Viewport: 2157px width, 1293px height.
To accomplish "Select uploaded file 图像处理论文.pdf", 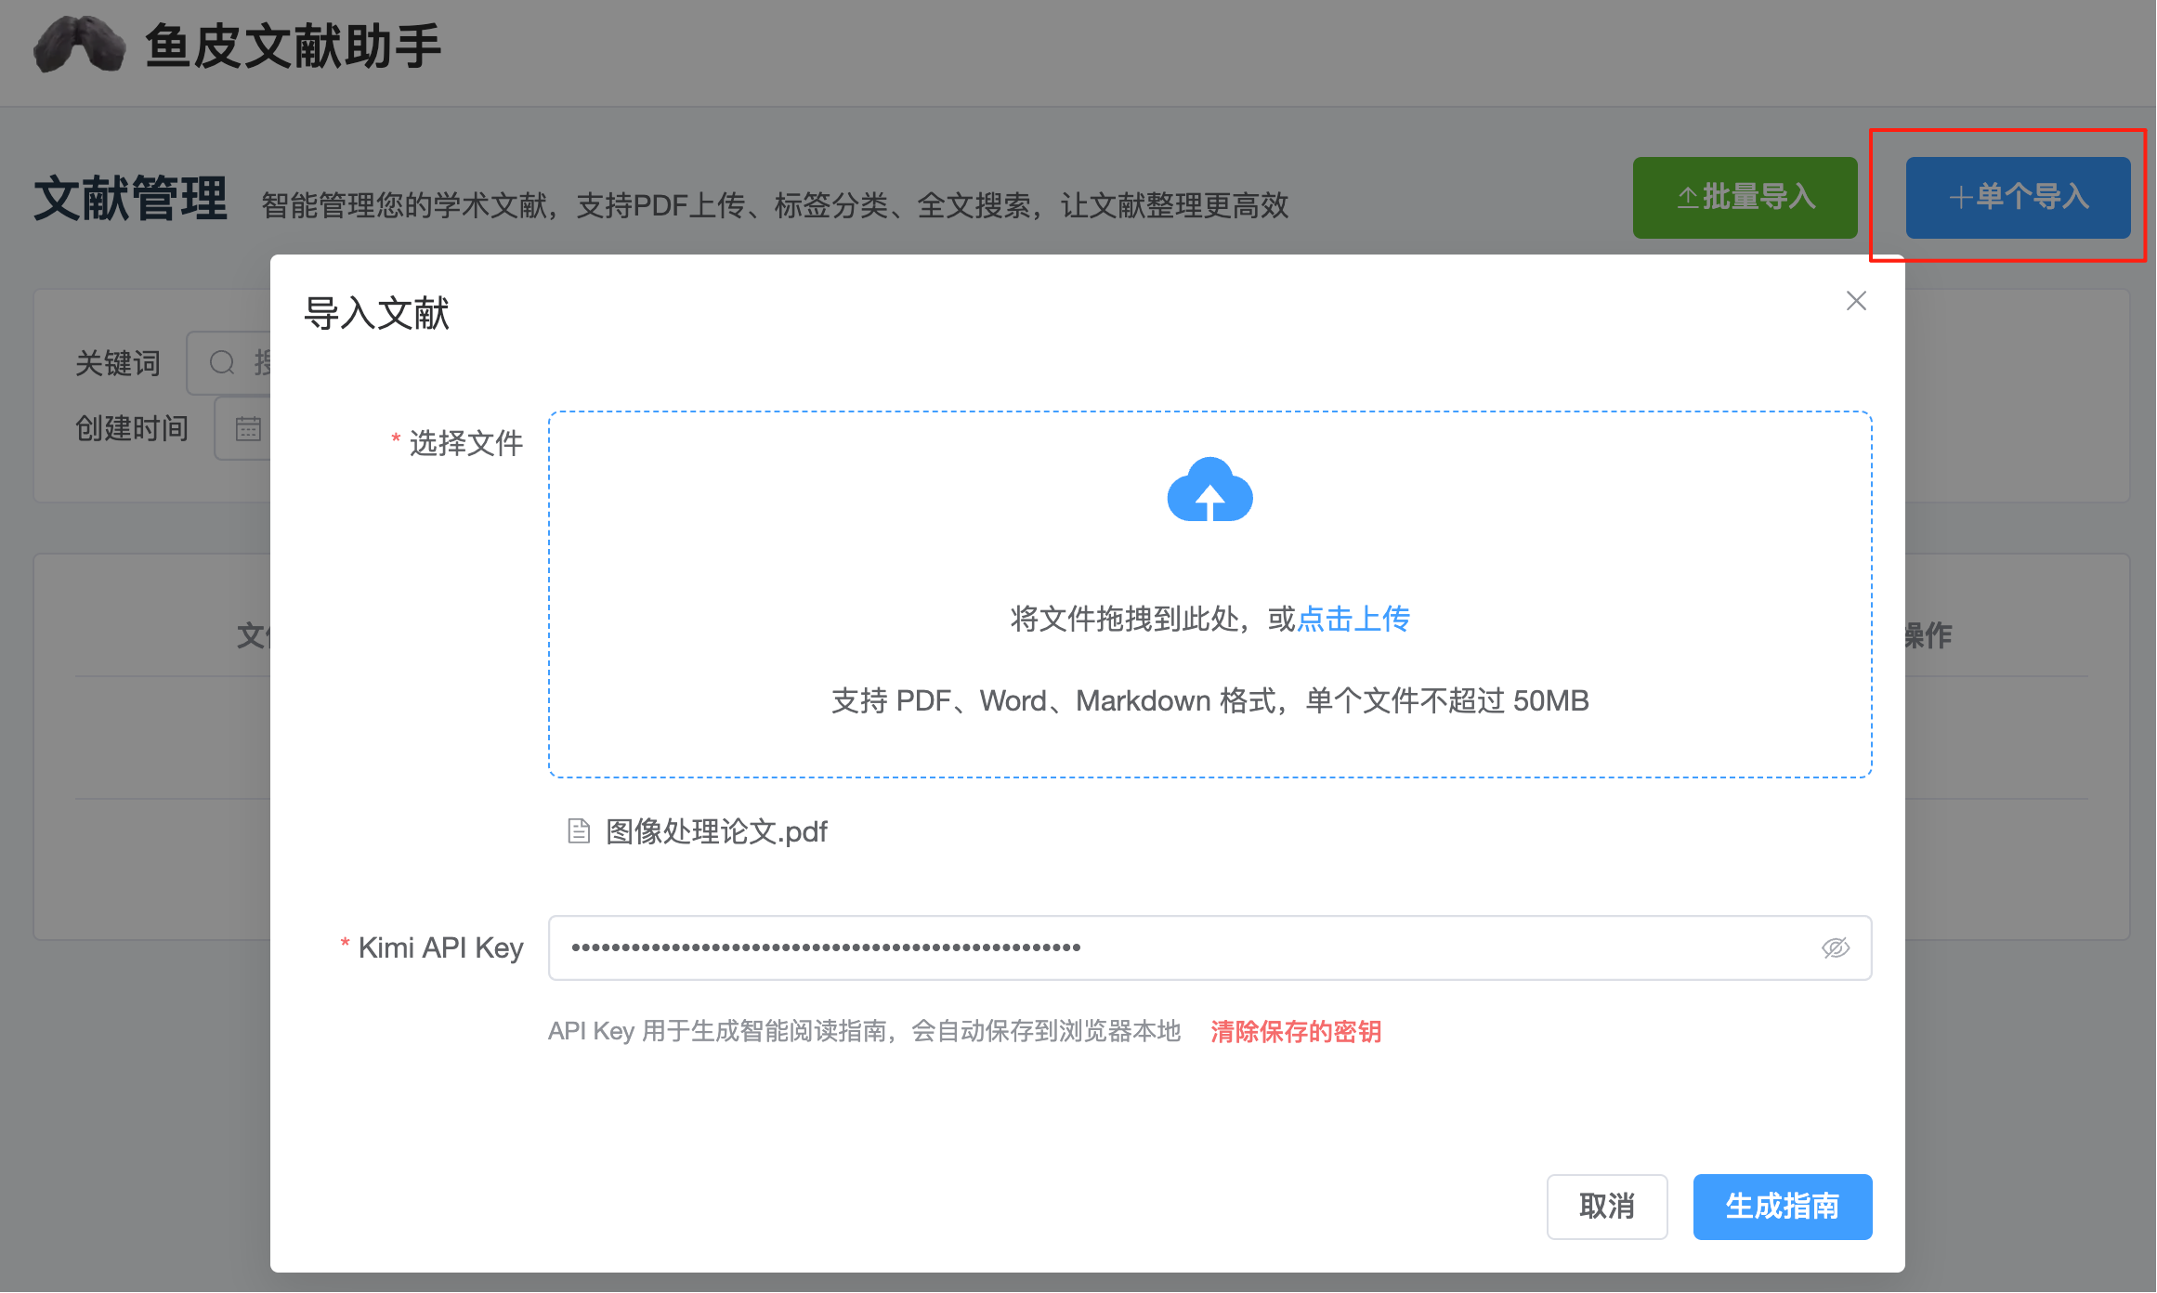I will (x=716, y=831).
